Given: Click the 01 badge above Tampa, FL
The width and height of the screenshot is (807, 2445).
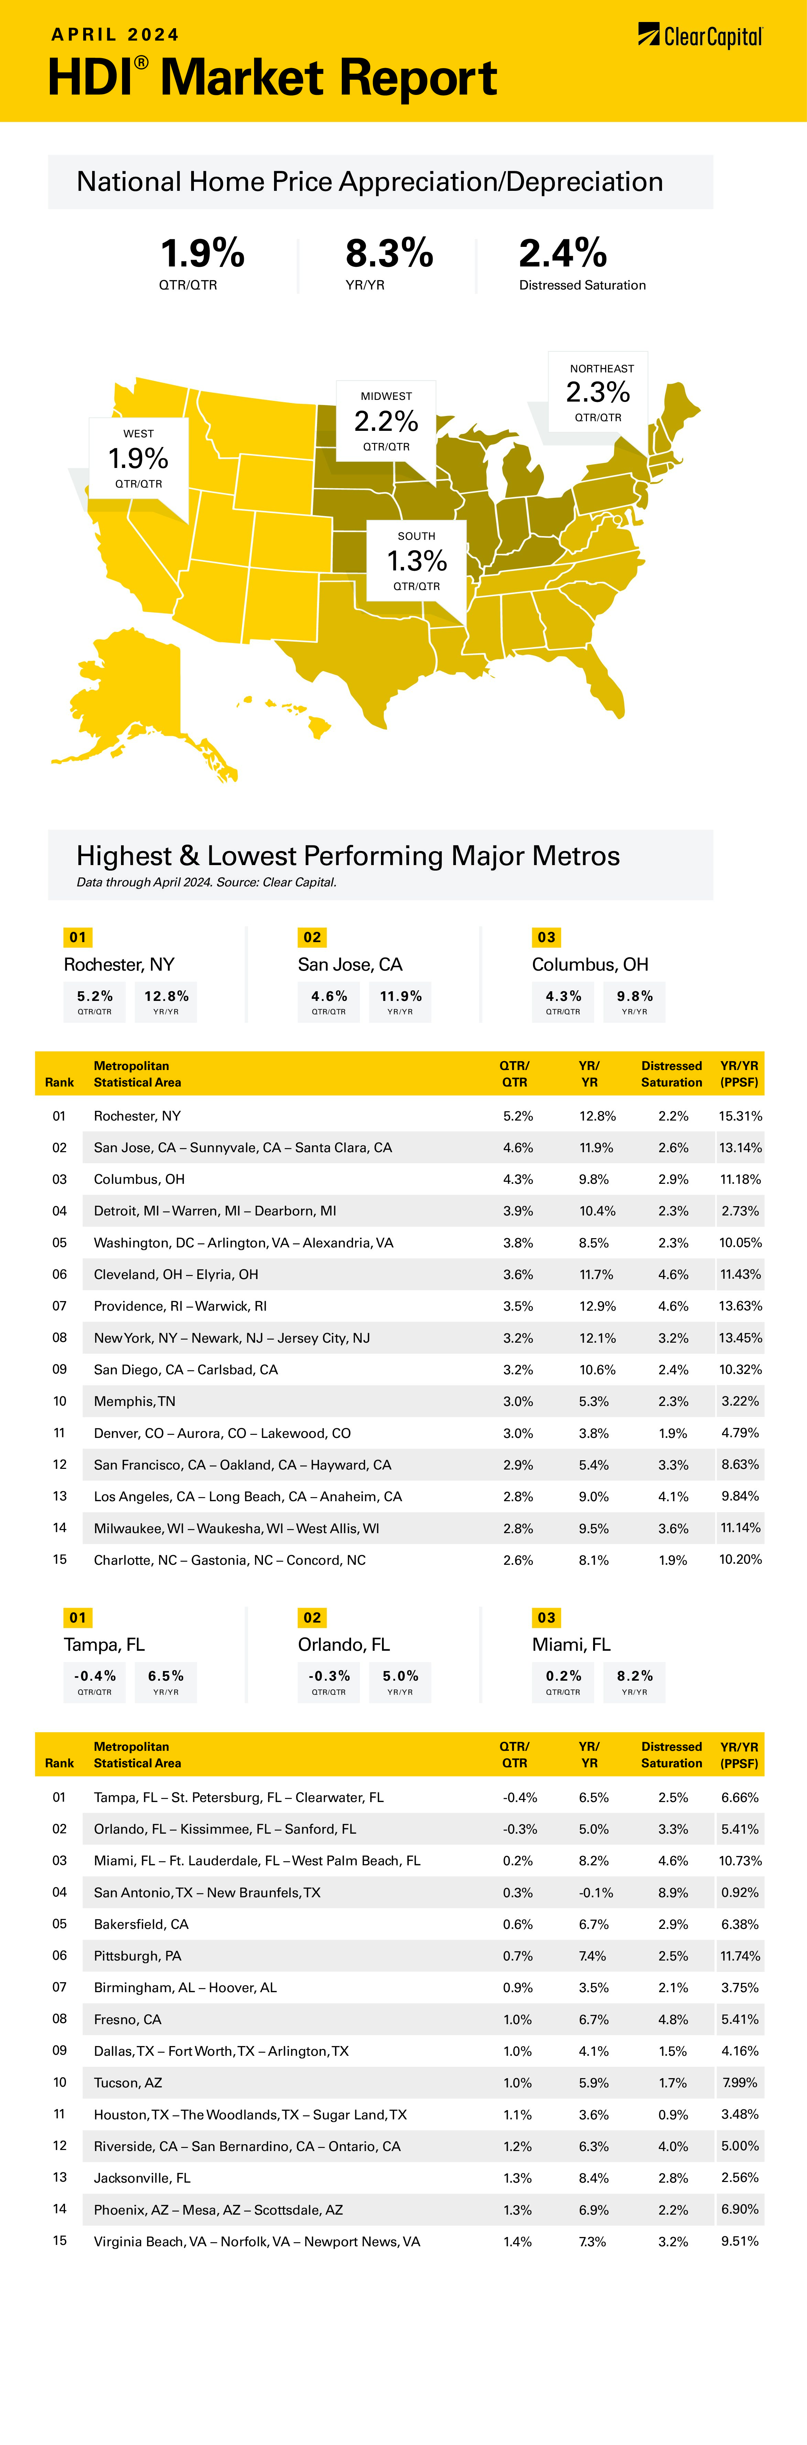Looking at the screenshot, I should click(78, 1617).
